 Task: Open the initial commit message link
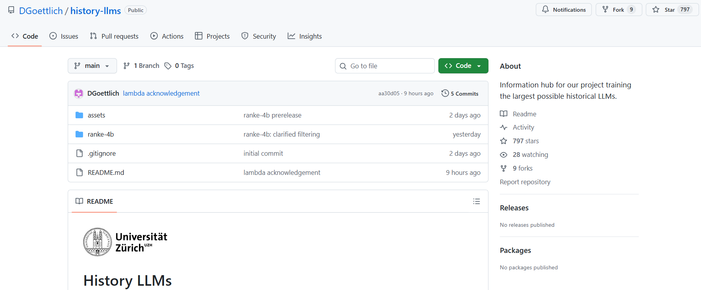263,153
